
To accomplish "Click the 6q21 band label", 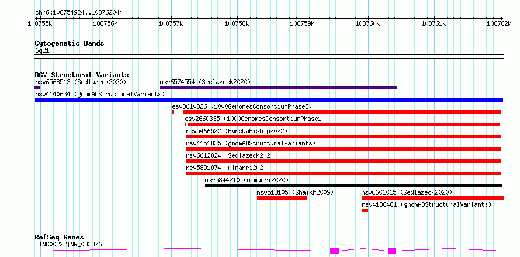I will pyautogui.click(x=42, y=50).
